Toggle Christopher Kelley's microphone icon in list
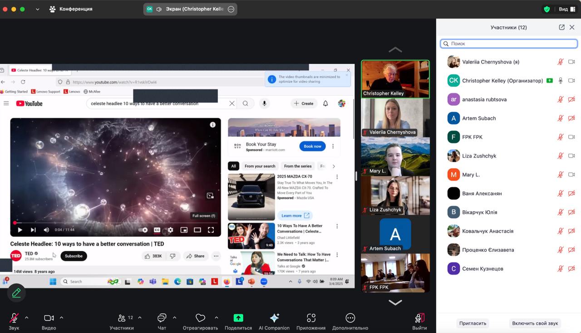The image size is (581, 333). 561,80
